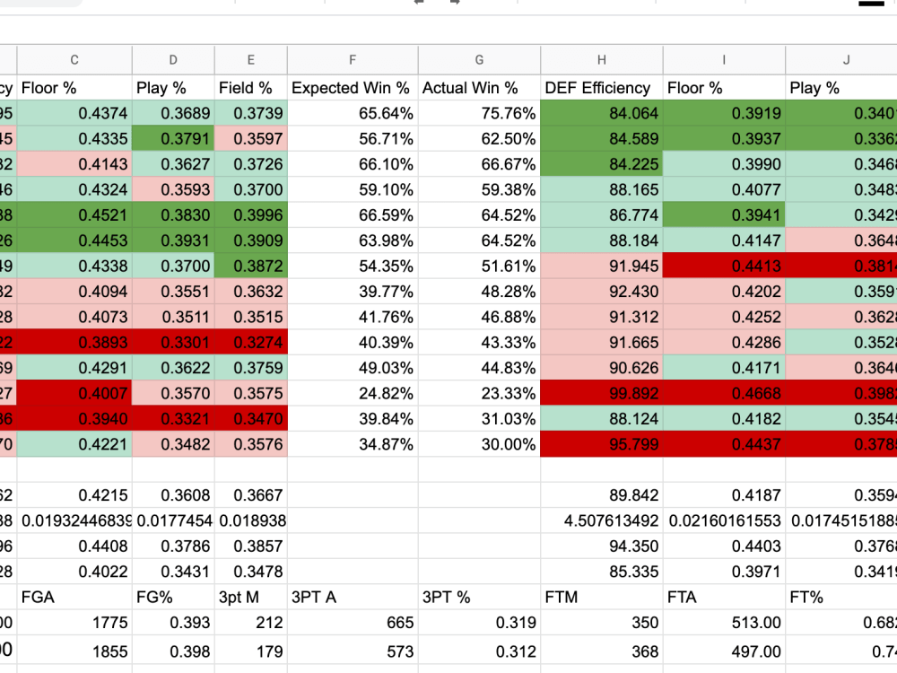Select the cell containing 573
Viewport: 897px width, 673px height.
pos(353,651)
